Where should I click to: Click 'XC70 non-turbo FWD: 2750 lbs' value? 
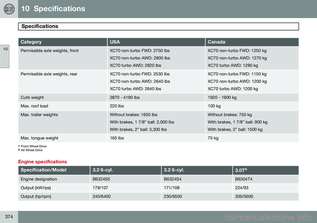(140, 51)
